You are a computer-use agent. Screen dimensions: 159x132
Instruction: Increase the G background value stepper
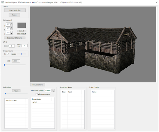pyautogui.click(x=11, y=32)
